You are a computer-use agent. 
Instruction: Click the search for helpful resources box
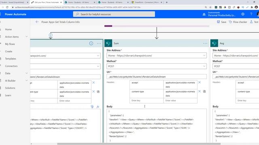[114, 14]
